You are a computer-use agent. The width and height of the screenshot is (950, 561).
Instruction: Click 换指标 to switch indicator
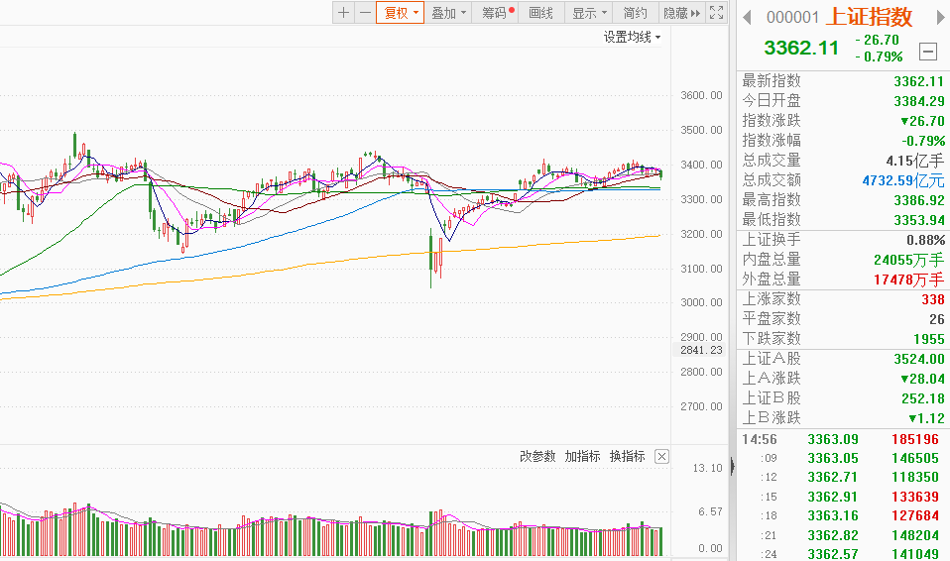tap(627, 457)
